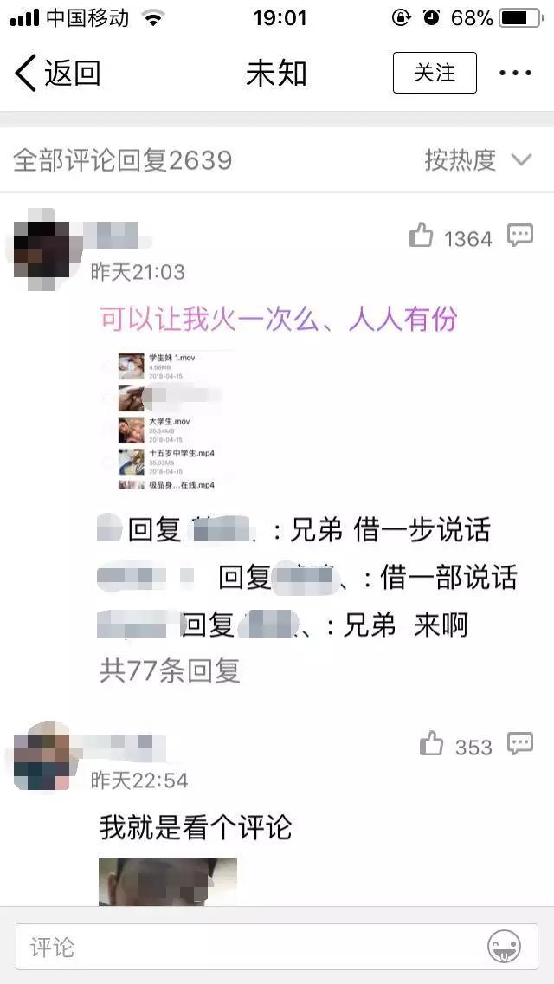
Task: Open the emoji picker in comment bar
Action: tap(505, 946)
